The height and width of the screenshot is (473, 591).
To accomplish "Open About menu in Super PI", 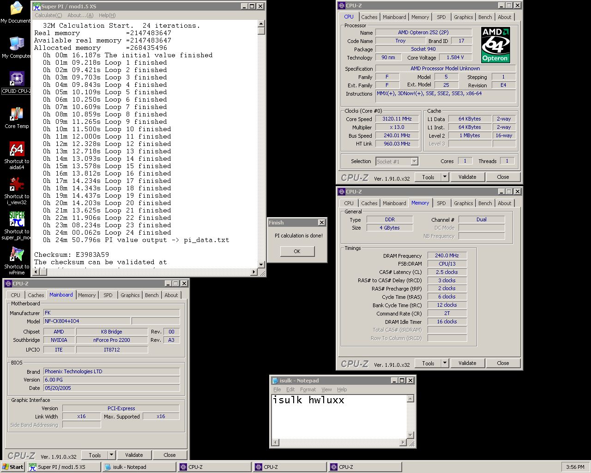I will pyautogui.click(x=80, y=15).
